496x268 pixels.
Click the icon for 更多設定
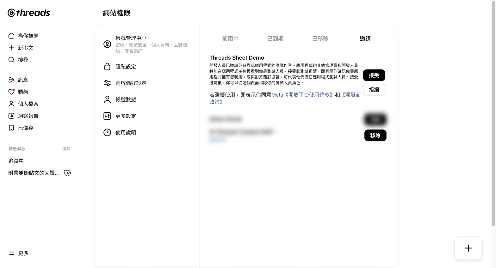[x=107, y=116]
